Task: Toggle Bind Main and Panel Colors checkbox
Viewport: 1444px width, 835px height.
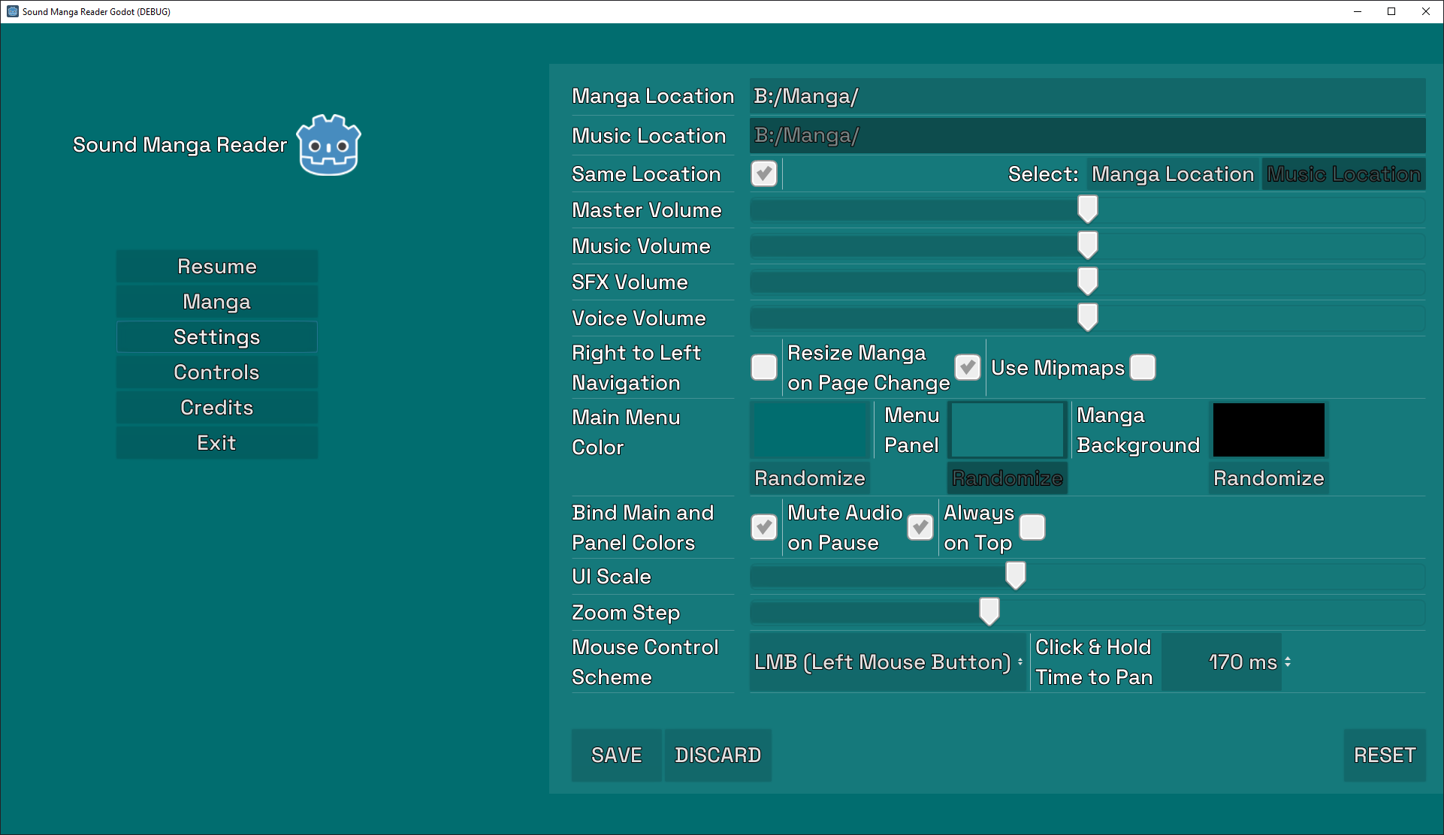Action: pyautogui.click(x=764, y=527)
